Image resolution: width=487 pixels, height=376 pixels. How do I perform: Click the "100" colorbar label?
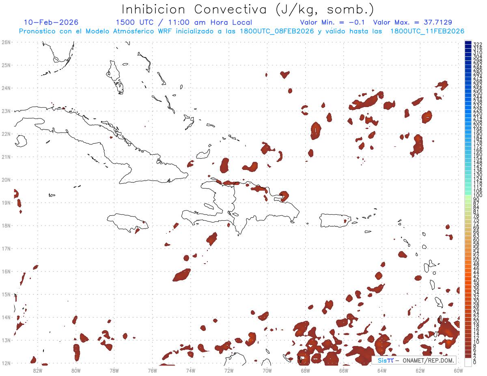point(477,196)
